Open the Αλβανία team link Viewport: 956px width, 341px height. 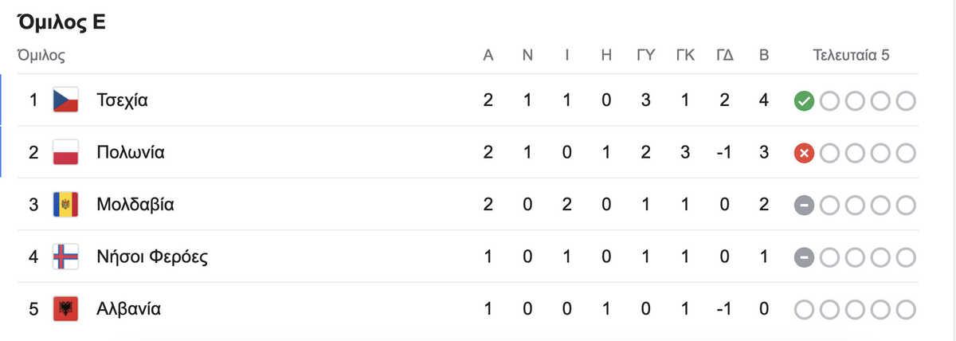[128, 308]
